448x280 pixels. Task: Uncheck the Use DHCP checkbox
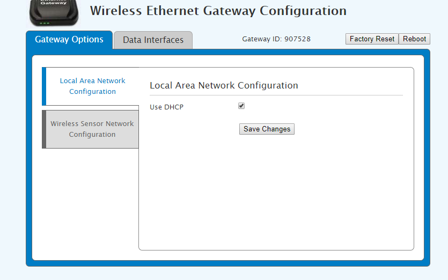(x=241, y=106)
